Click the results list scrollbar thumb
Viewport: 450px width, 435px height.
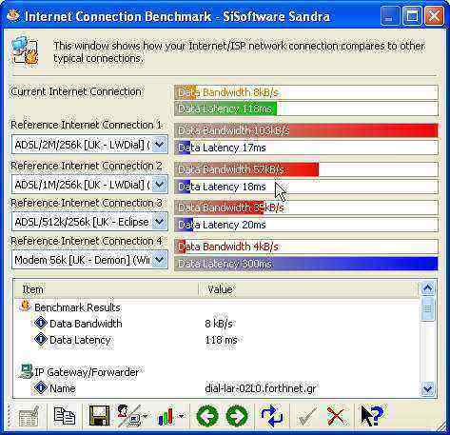[x=427, y=308]
